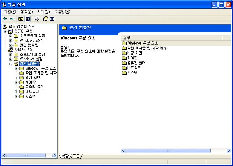Image resolution: width=233 pixels, height=166 pixels.
Task: Expand the 네트워크 tree node
Action: (16, 92)
